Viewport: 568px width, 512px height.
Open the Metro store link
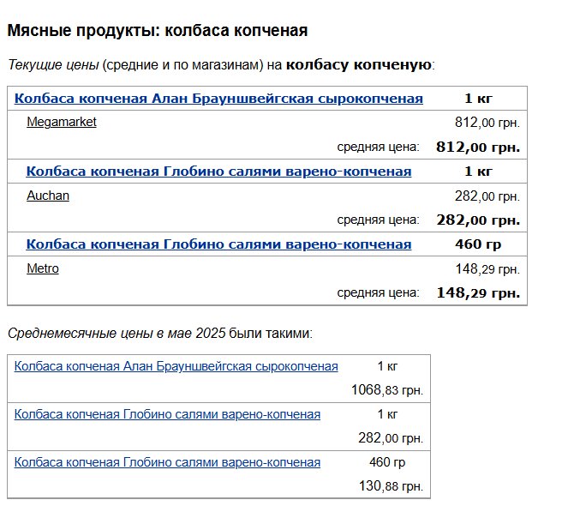43,268
